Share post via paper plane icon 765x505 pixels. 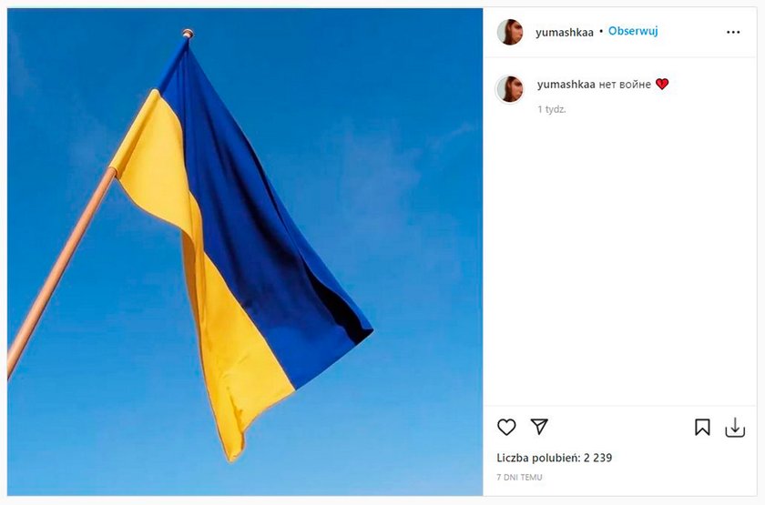click(539, 427)
